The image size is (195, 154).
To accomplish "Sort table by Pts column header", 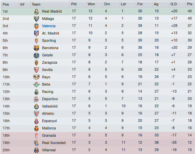I will (x=190, y=4).
